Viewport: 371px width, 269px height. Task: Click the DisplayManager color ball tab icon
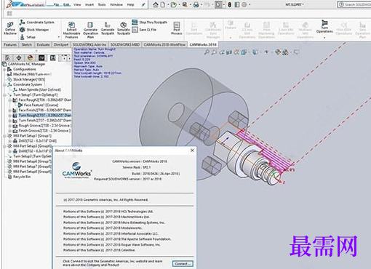[30, 57]
